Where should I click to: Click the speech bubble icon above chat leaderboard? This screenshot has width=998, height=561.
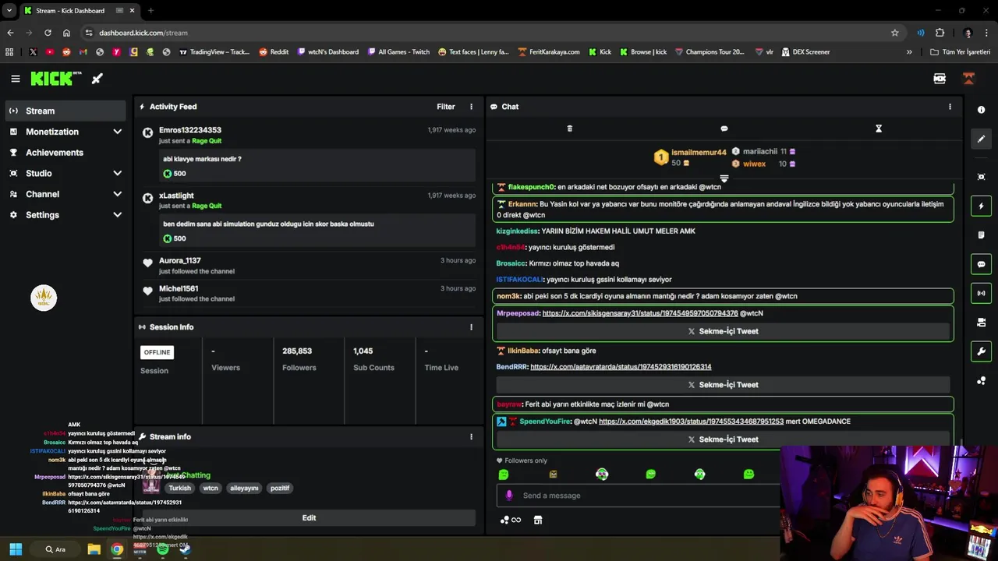tap(724, 129)
